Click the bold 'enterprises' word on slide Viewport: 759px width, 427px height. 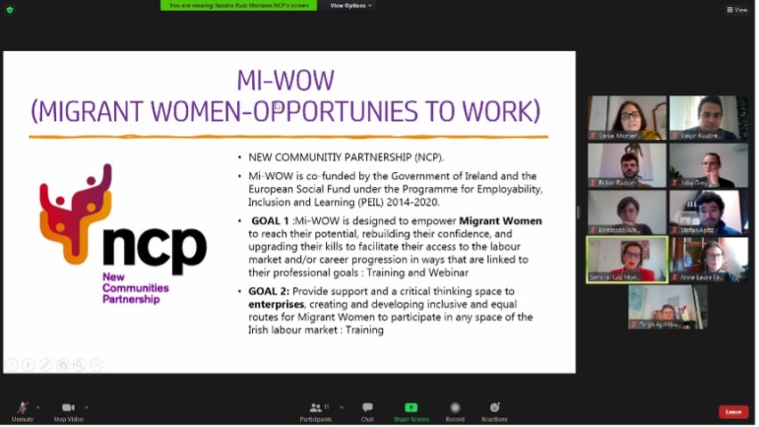(276, 305)
